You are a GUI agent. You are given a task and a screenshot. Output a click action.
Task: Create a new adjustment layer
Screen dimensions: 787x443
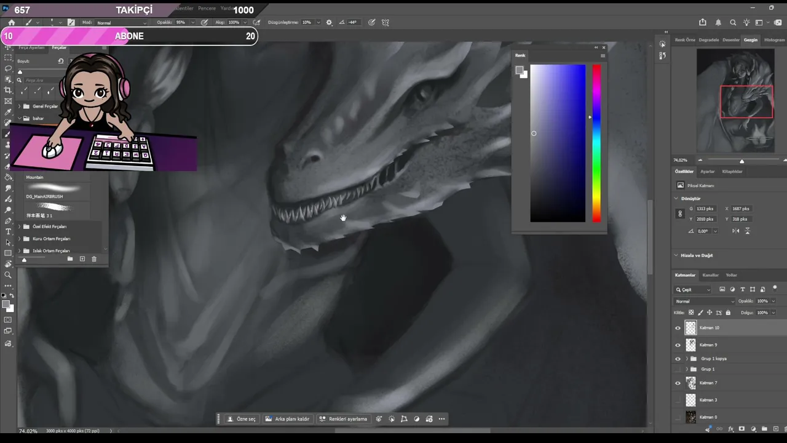pos(753,429)
